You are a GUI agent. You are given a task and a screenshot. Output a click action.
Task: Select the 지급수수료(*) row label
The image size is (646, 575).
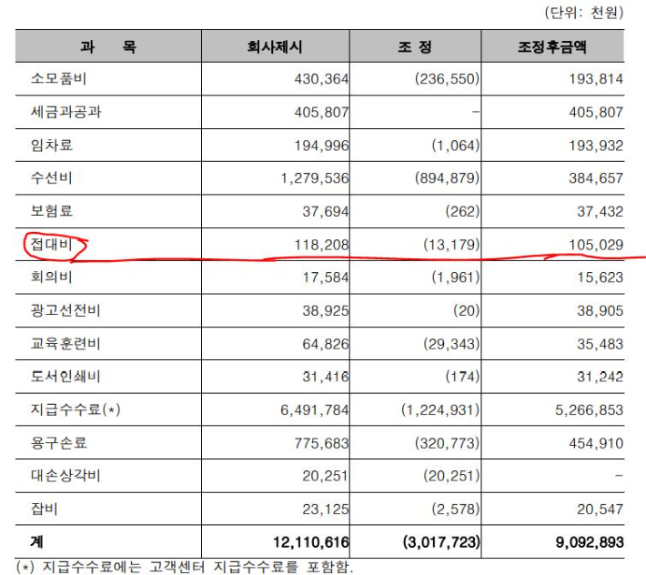coord(76,409)
